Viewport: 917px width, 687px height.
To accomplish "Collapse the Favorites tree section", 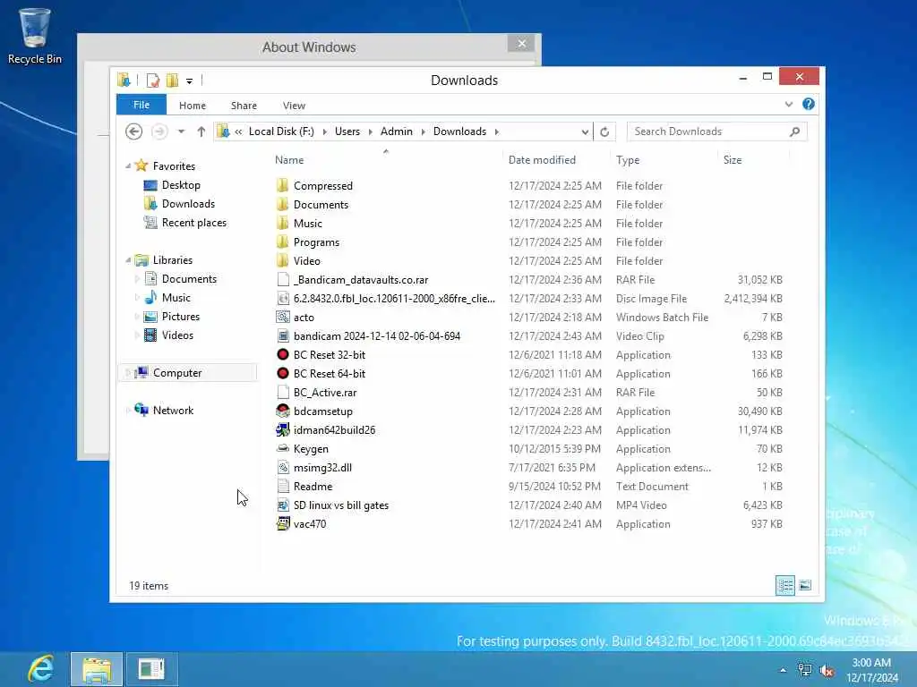I will click(x=127, y=166).
